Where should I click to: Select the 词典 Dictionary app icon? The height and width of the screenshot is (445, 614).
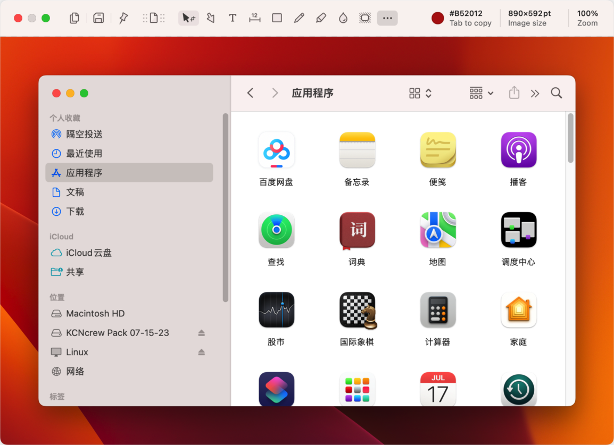click(357, 230)
